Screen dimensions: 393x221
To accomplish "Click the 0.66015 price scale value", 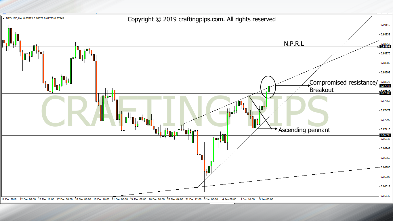I will 385,186.
